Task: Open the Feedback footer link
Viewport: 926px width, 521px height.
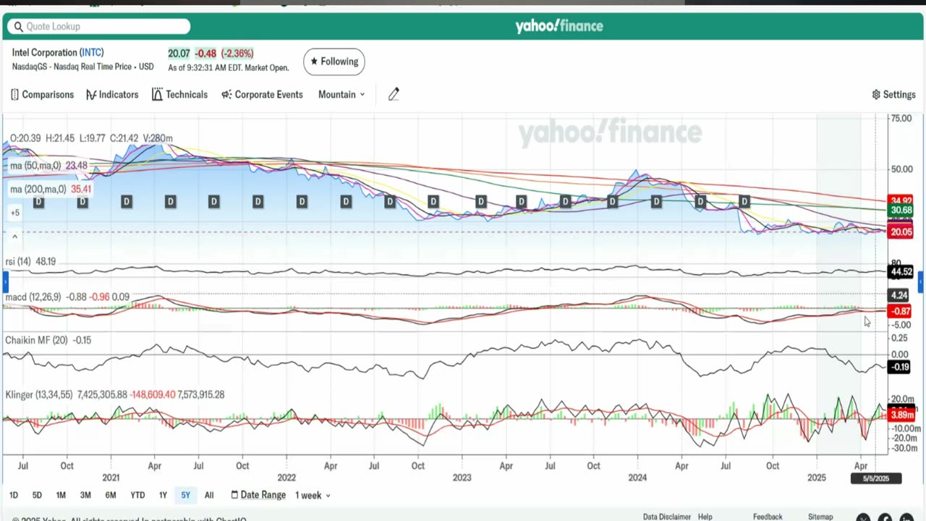Action: (x=768, y=517)
